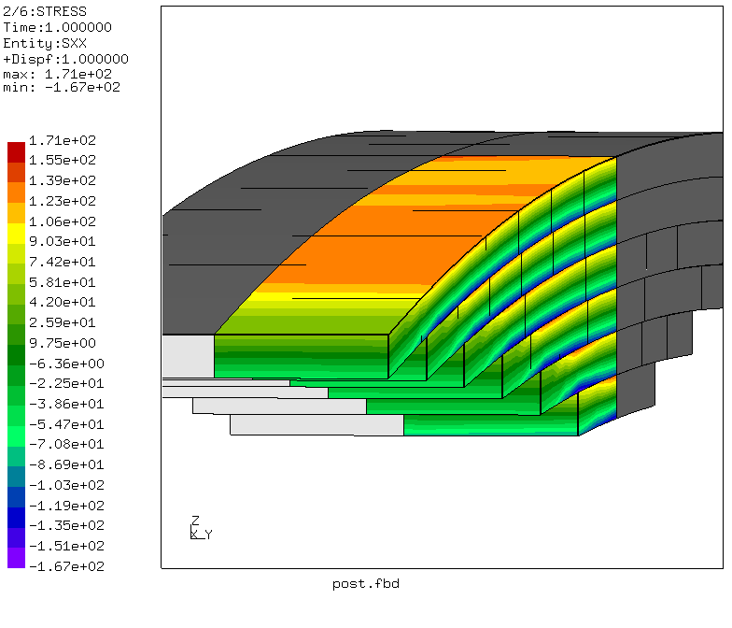The image size is (732, 628).
Task: Click the legend value -1.19e+02
Action: point(66,506)
